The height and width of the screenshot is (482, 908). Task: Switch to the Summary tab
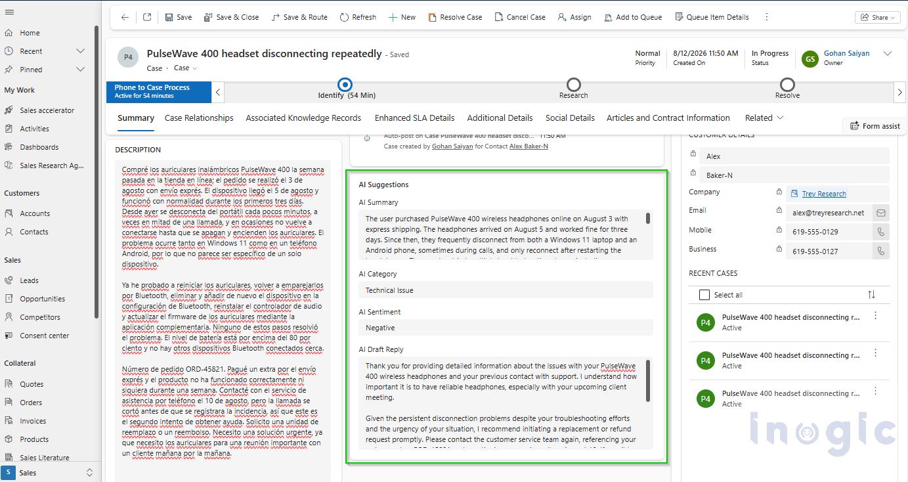[x=136, y=118]
